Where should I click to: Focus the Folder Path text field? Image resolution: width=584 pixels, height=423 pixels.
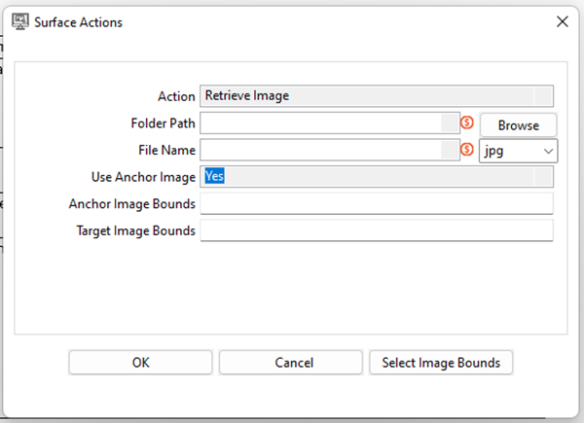(x=321, y=123)
